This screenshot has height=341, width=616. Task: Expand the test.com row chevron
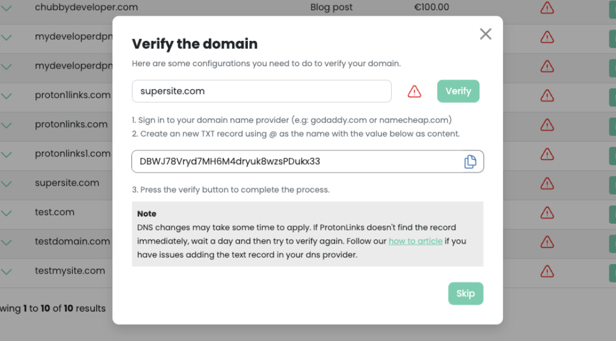[6, 214]
